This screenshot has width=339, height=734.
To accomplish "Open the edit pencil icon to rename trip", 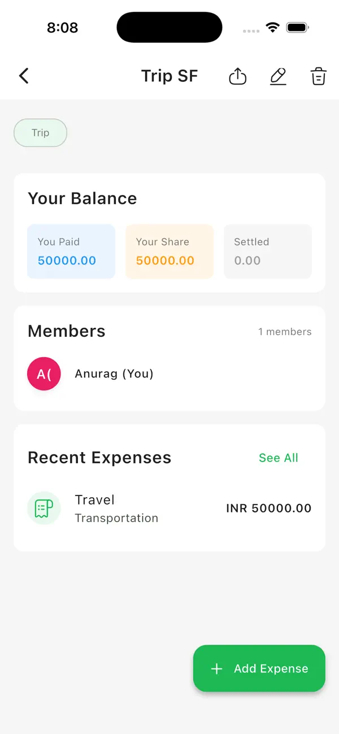I will click(x=278, y=76).
